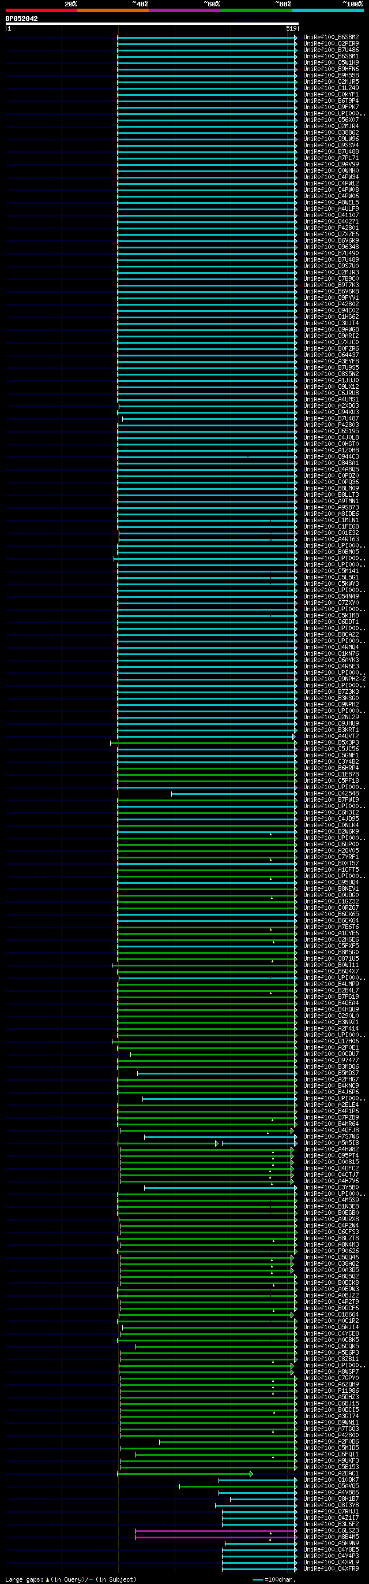Select hit label UniRef100_Q0WMH0
This screenshot has height=1584, width=369.
[x=331, y=171]
